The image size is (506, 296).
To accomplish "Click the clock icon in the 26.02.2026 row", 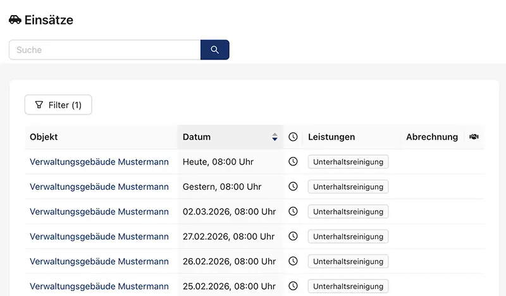I will (293, 261).
